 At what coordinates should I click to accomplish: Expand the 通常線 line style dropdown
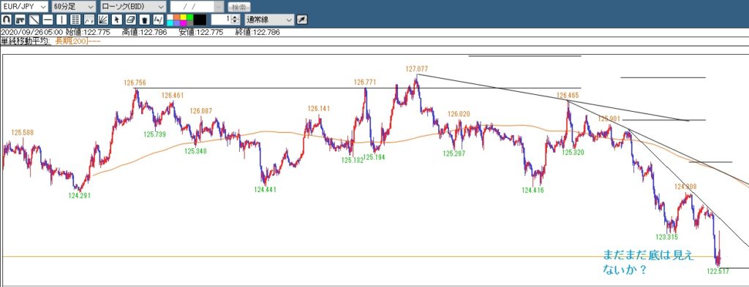pyautogui.click(x=269, y=20)
